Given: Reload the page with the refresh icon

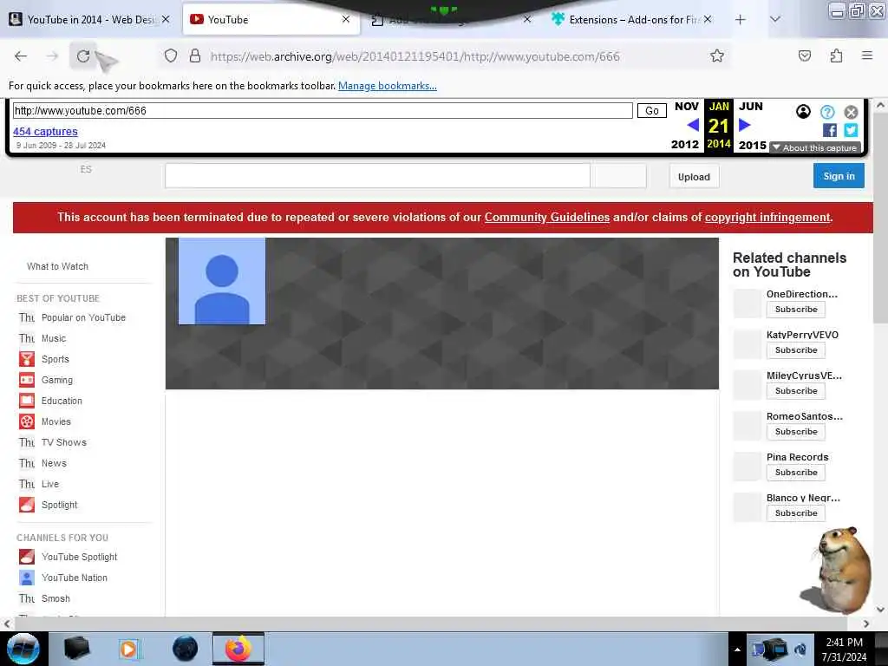Looking at the screenshot, I should (83, 56).
